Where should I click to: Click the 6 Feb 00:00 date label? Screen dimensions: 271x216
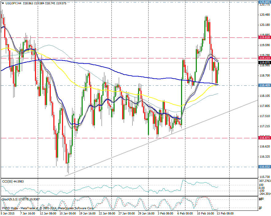[x=185, y=213]
